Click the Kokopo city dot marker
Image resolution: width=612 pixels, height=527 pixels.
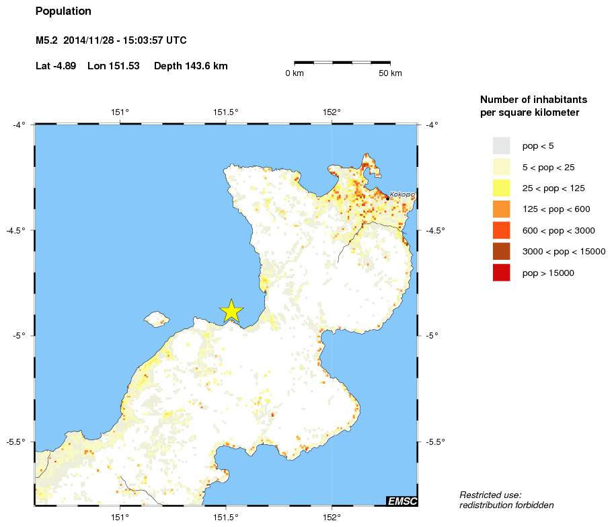click(x=387, y=198)
